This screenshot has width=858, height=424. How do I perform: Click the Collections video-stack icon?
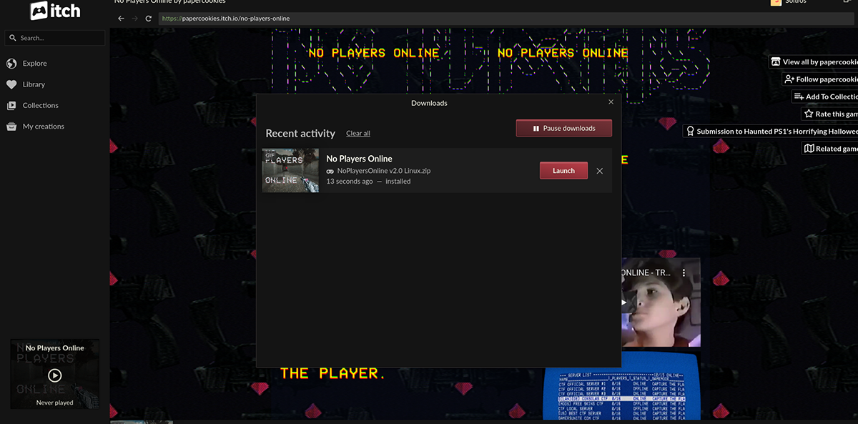pos(11,105)
